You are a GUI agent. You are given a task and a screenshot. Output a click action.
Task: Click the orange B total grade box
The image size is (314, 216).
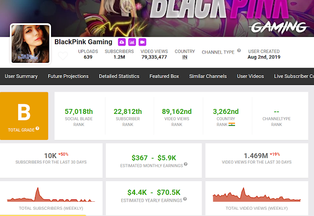click(x=24, y=116)
